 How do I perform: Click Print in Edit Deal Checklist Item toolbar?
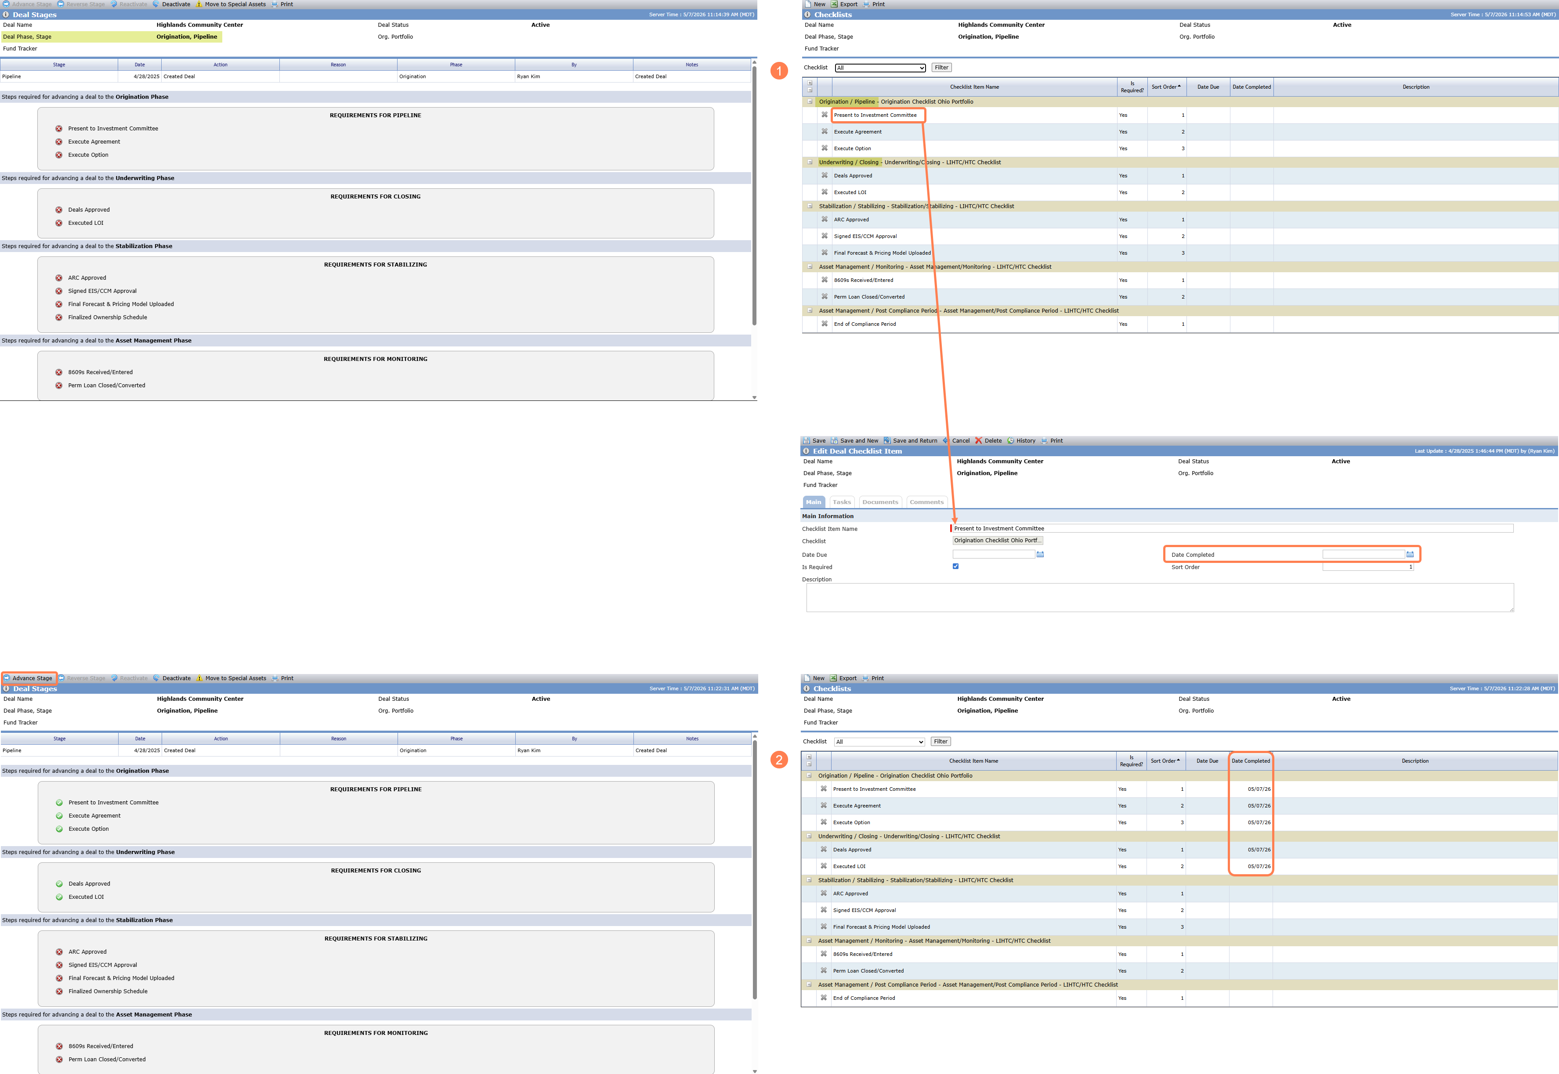[1052, 441]
